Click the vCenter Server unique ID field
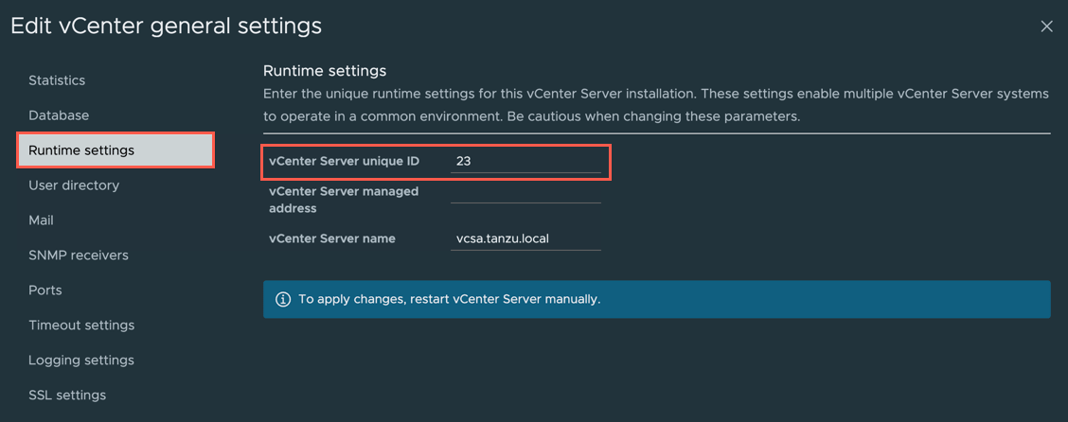The height and width of the screenshot is (422, 1068). click(x=525, y=162)
